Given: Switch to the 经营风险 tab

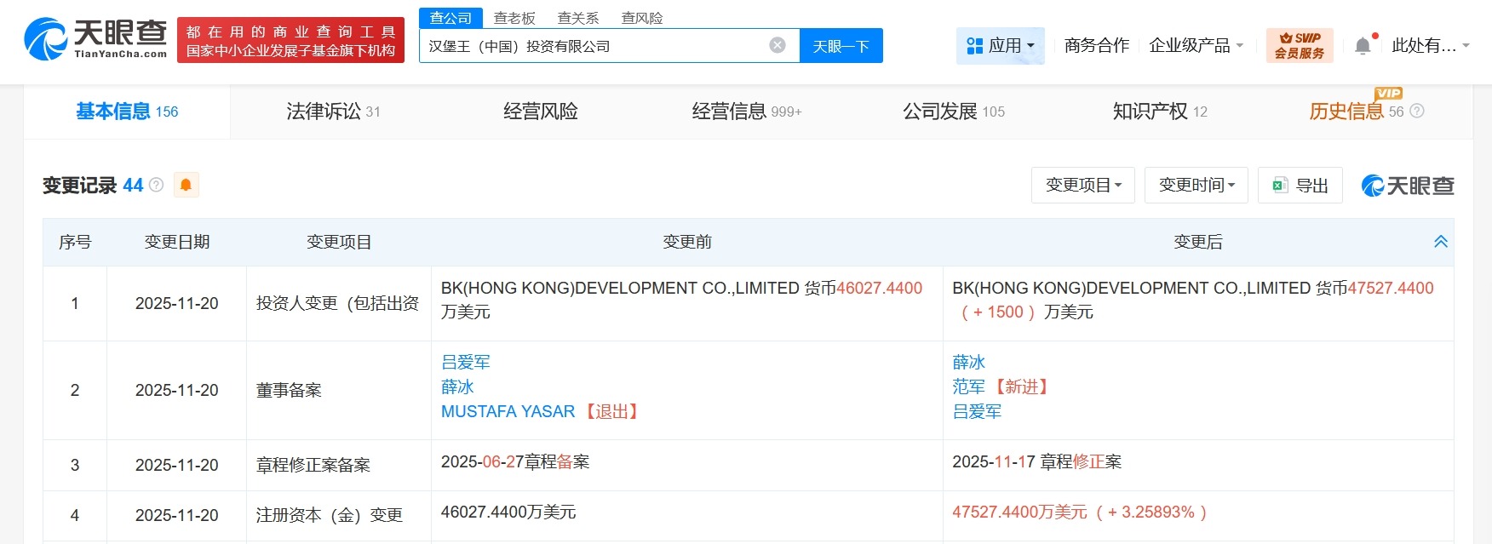Looking at the screenshot, I should tap(541, 112).
